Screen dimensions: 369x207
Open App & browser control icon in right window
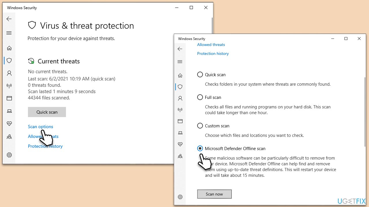coord(180,121)
